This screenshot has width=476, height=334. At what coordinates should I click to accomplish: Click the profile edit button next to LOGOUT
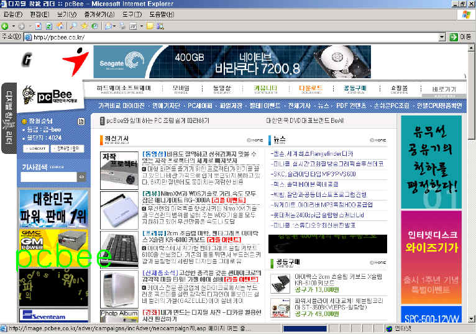(67, 148)
